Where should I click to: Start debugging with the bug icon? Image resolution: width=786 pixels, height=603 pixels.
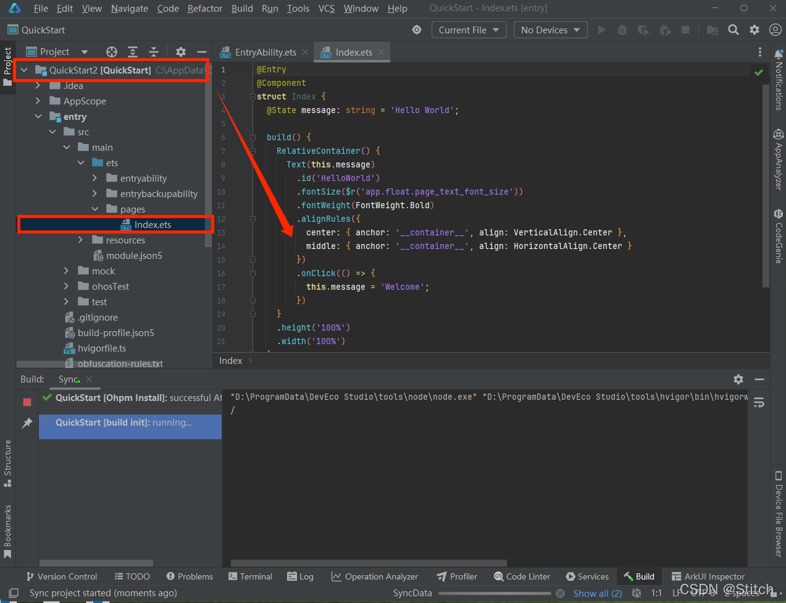[x=622, y=30]
